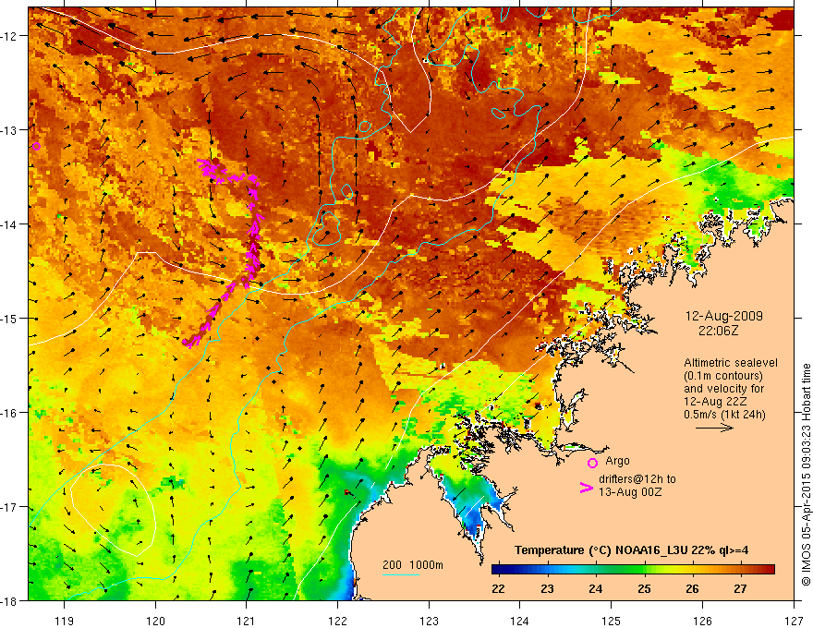Click the Temperature NOAA16_L3U colorbar title
The height and width of the screenshot is (628, 813).
tap(632, 550)
